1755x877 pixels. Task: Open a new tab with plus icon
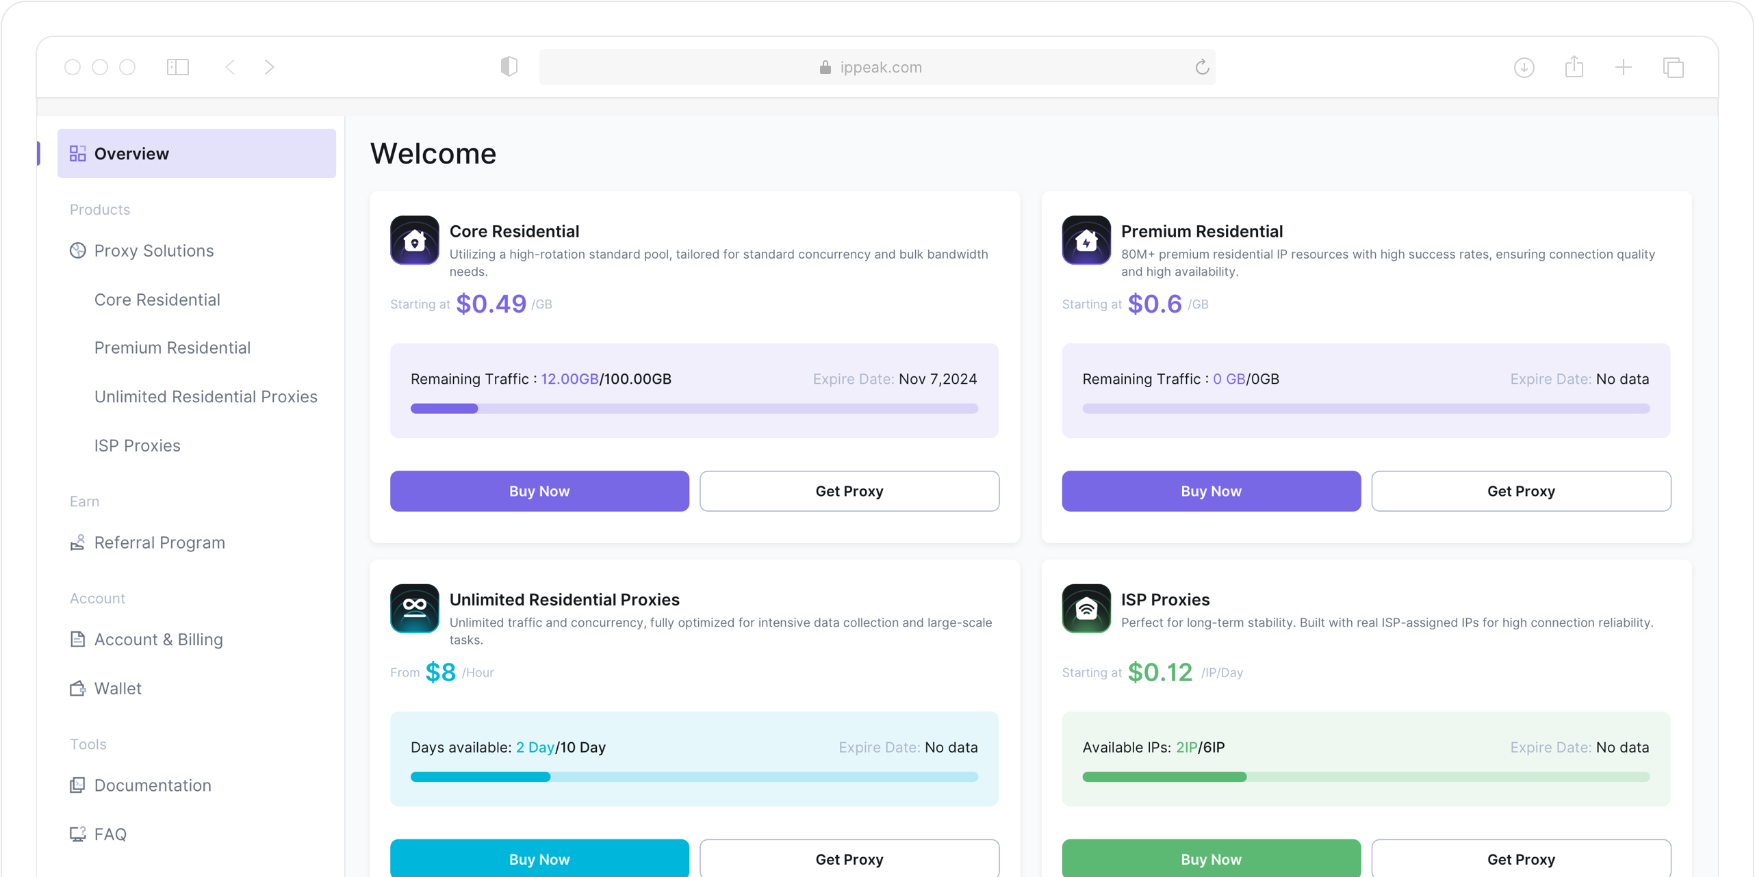tap(1623, 67)
